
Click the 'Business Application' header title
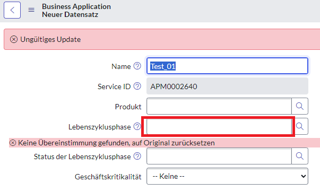(76, 6)
